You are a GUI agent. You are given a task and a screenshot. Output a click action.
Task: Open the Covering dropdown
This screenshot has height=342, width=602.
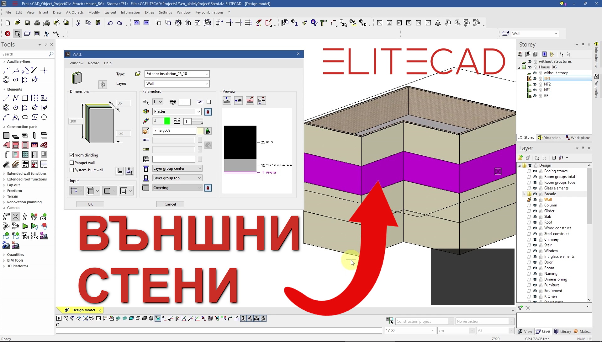pyautogui.click(x=199, y=188)
